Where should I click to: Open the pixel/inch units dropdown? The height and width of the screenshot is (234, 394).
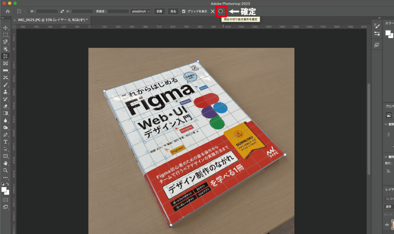click(x=140, y=11)
